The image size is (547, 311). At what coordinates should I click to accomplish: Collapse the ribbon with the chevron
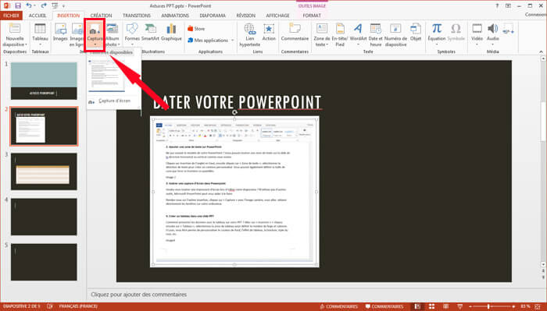coord(541,51)
